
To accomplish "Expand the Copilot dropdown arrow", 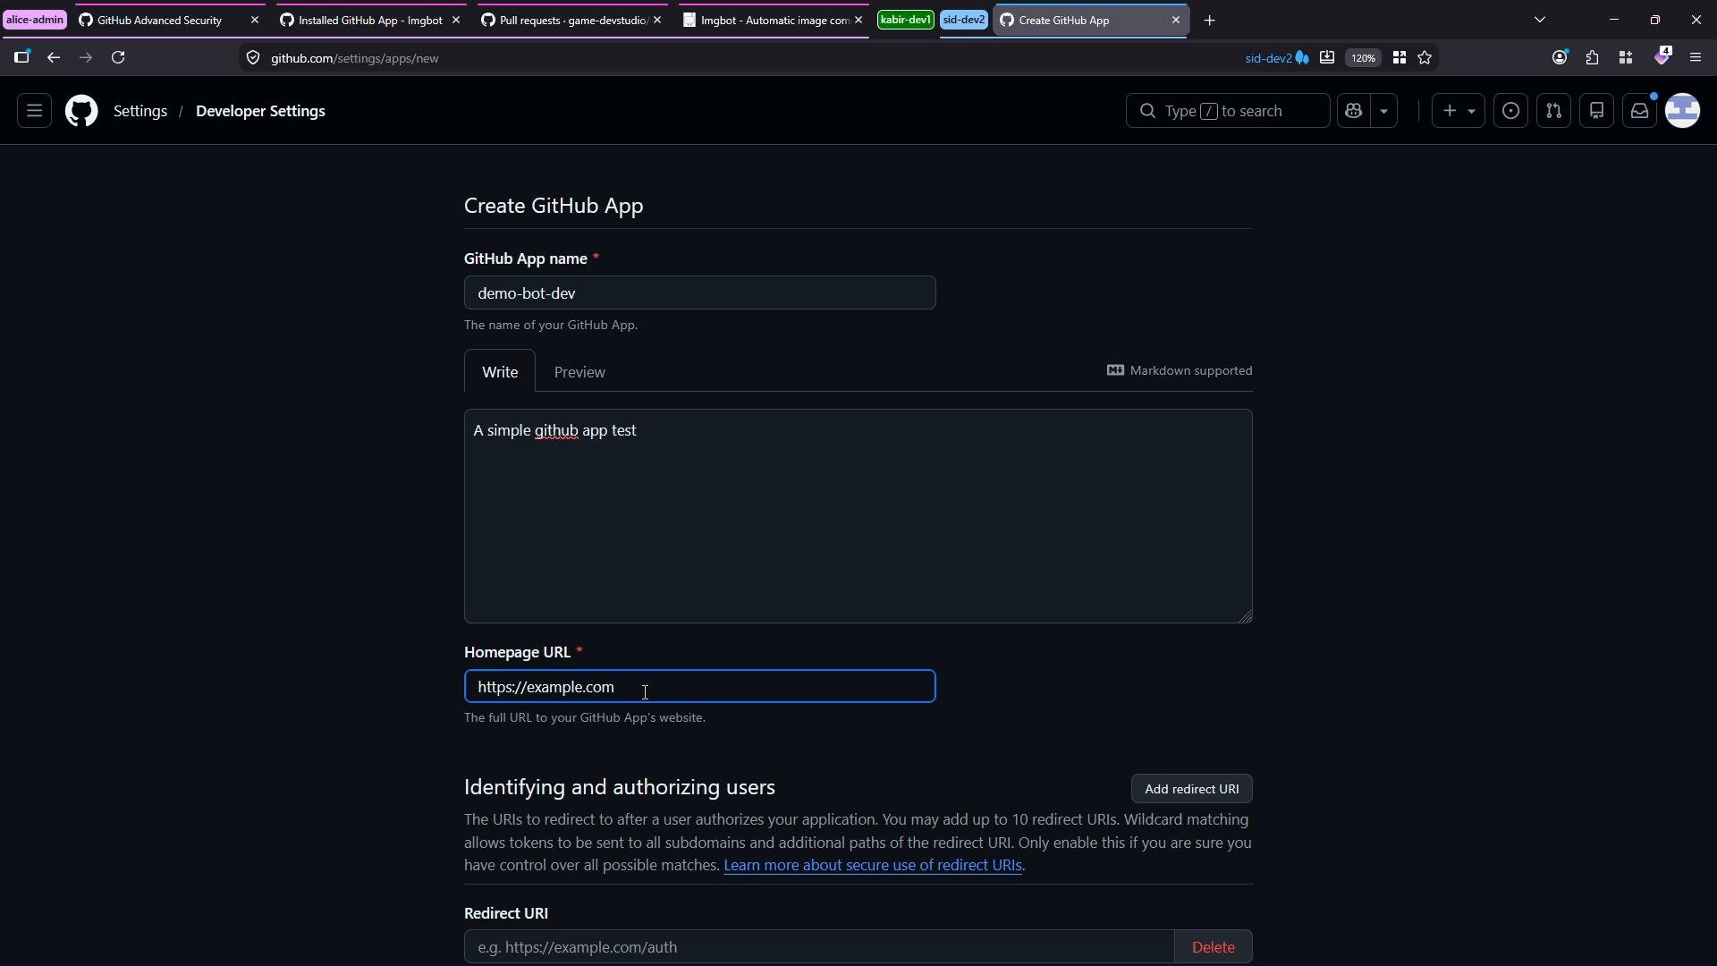I will point(1384,111).
